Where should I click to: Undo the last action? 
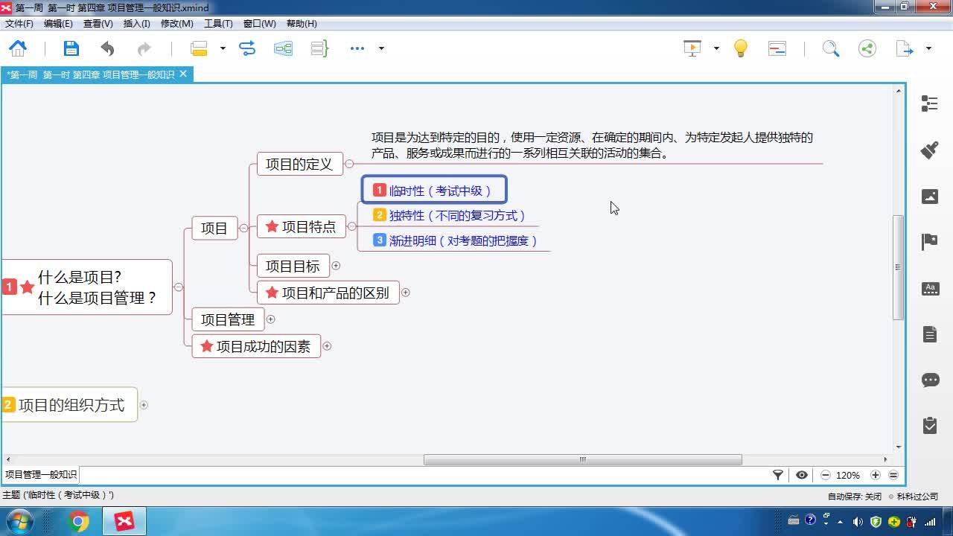(x=108, y=48)
